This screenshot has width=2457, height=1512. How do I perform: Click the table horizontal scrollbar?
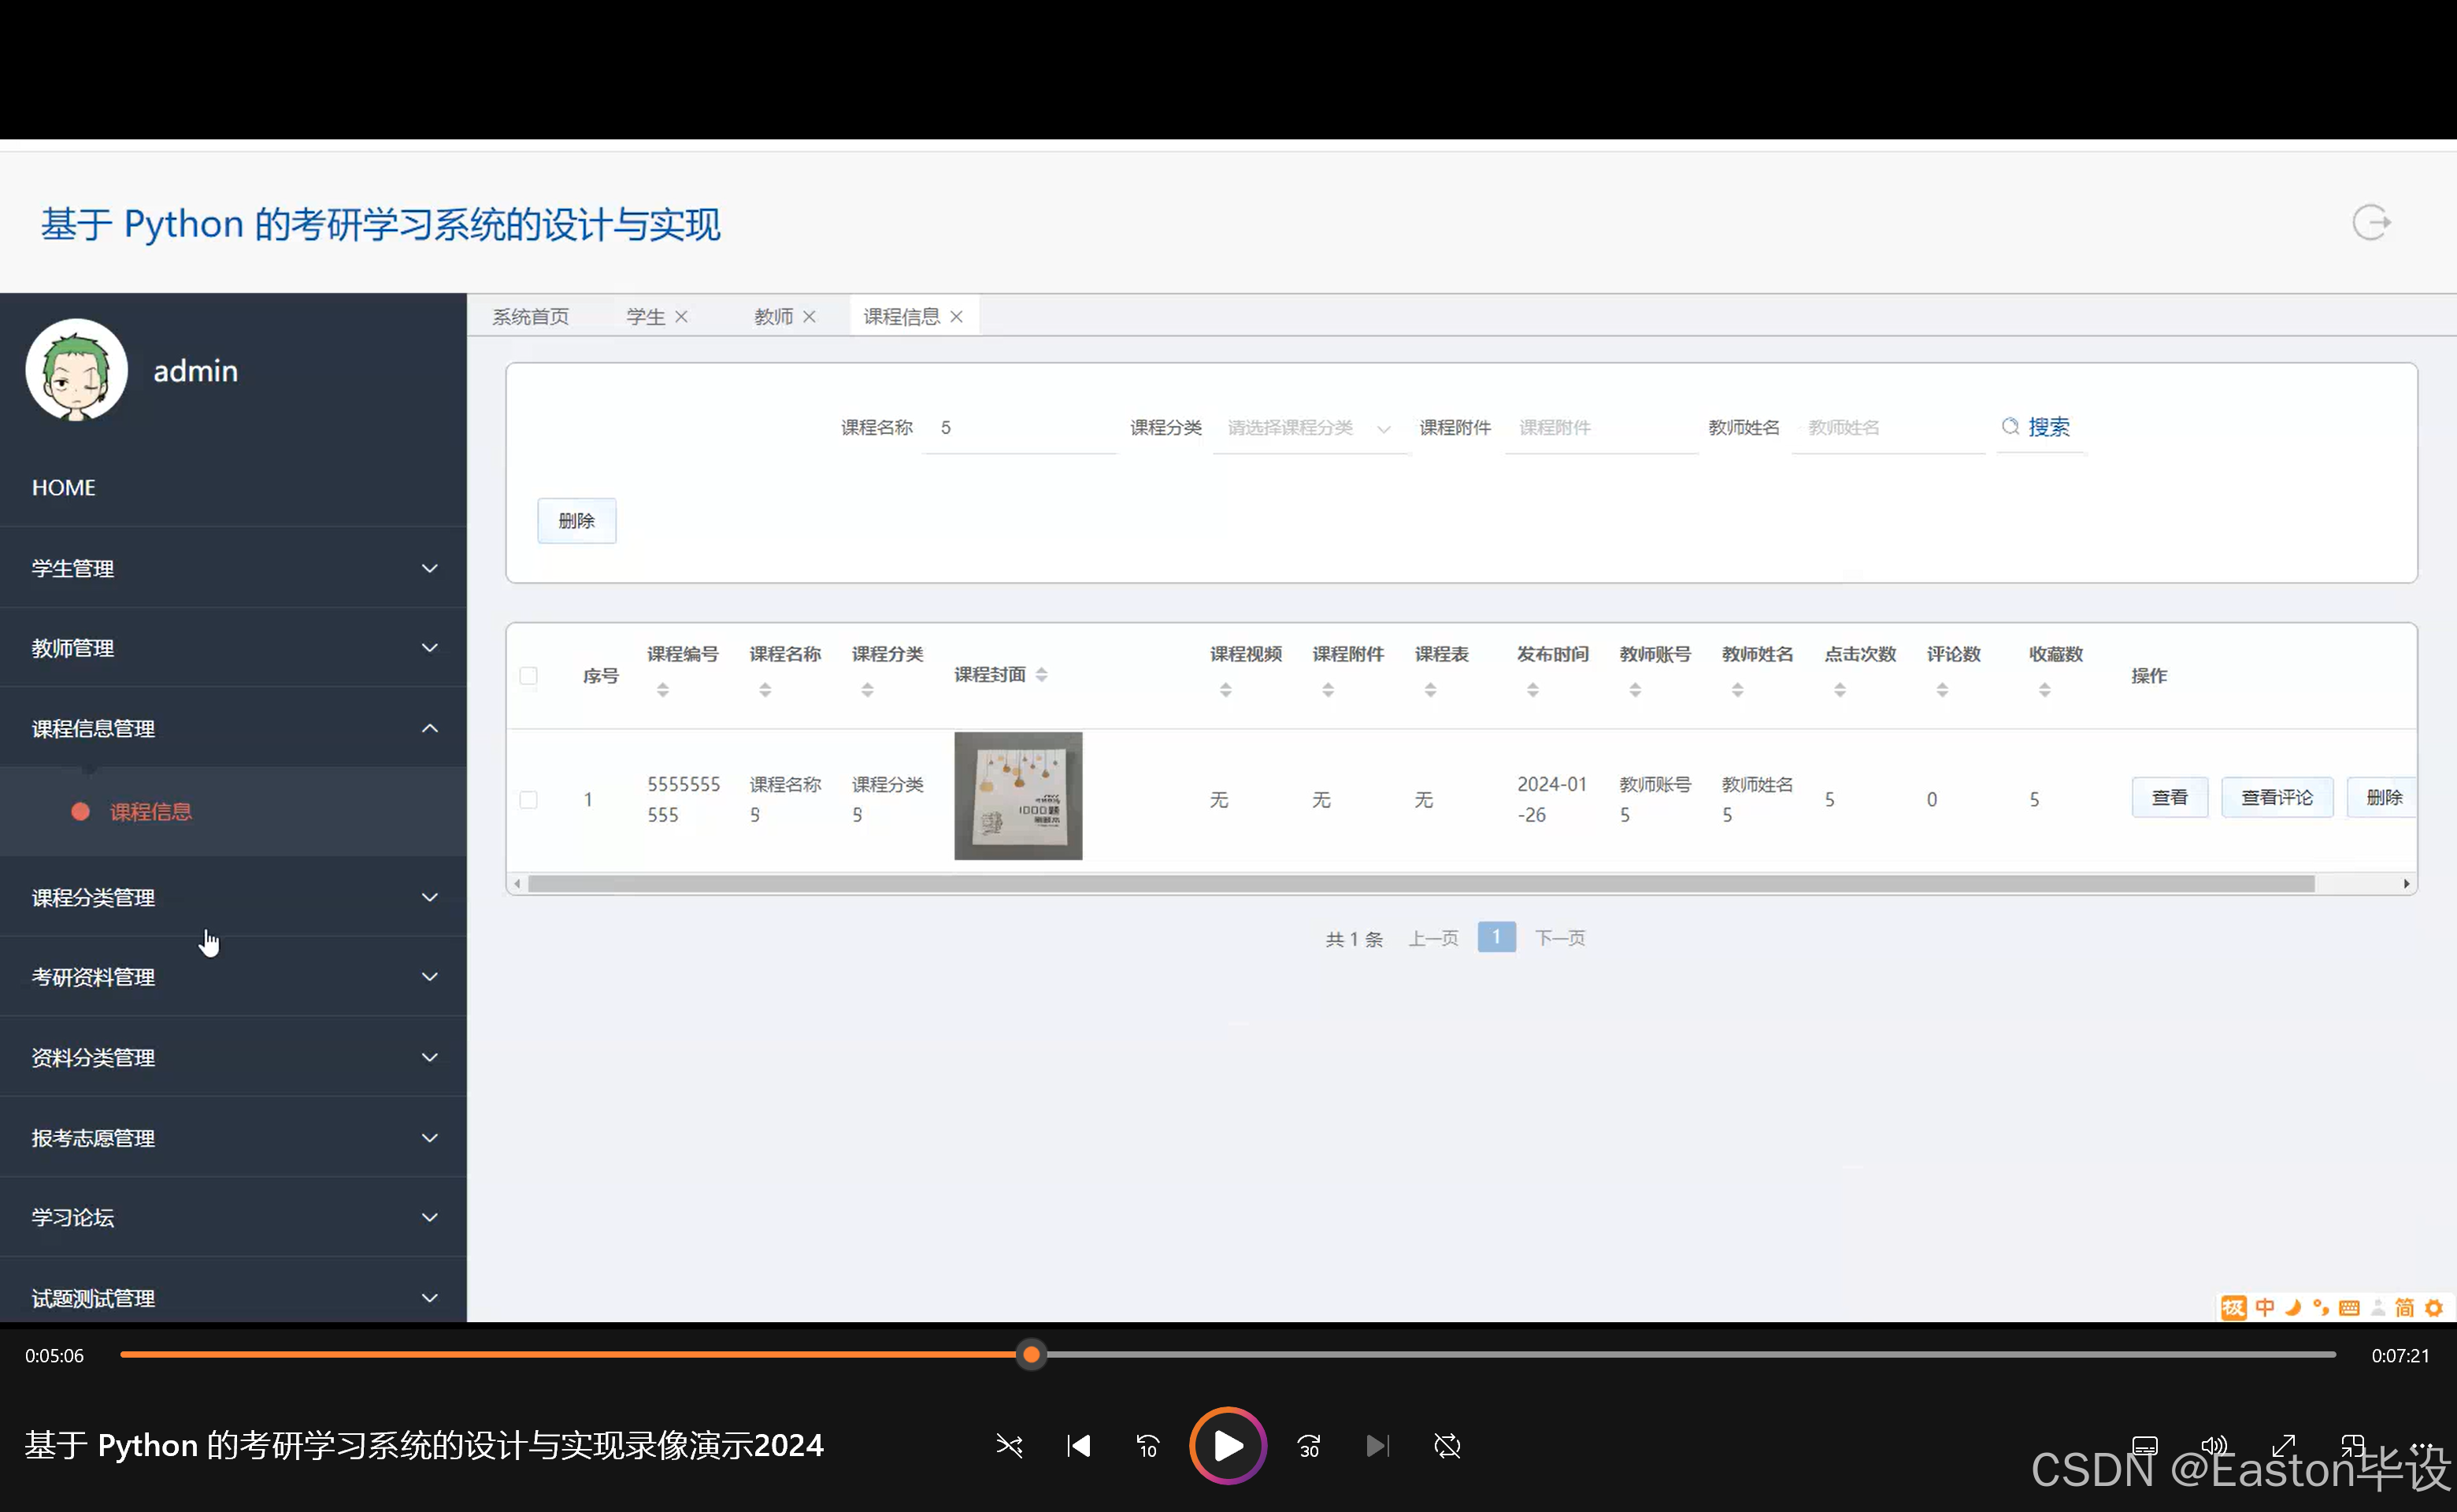pyautogui.click(x=1421, y=884)
